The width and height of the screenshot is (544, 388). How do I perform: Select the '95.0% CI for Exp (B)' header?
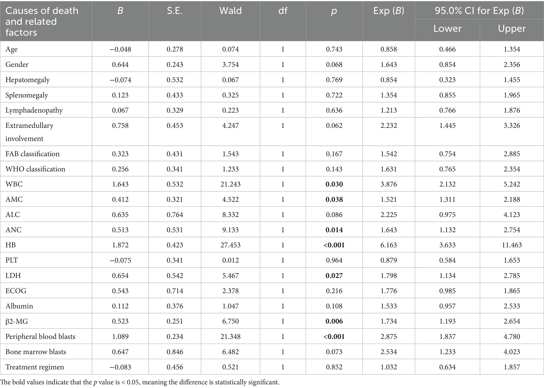(x=479, y=11)
